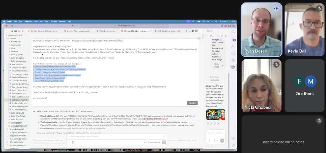The width and height of the screenshot is (326, 153).
Task: Click the extensions grid icon in right bar
Action: [233, 53]
